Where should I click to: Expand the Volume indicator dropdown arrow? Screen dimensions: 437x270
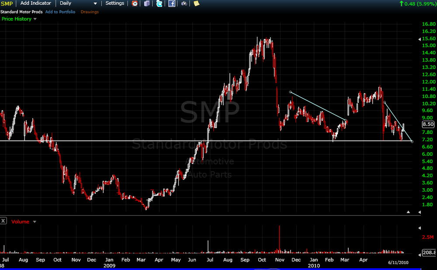35,222
